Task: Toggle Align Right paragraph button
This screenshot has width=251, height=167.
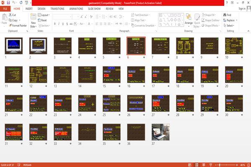Action: (x=105, y=24)
